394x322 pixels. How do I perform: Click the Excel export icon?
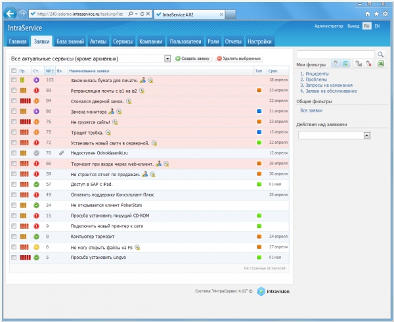coord(380,64)
